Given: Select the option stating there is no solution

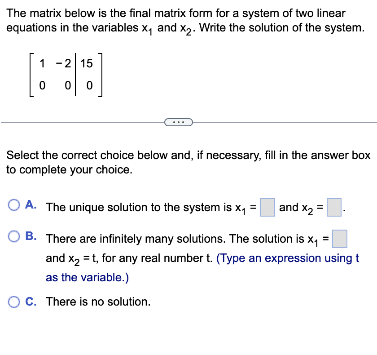Looking at the screenshot, I should coord(14,302).
